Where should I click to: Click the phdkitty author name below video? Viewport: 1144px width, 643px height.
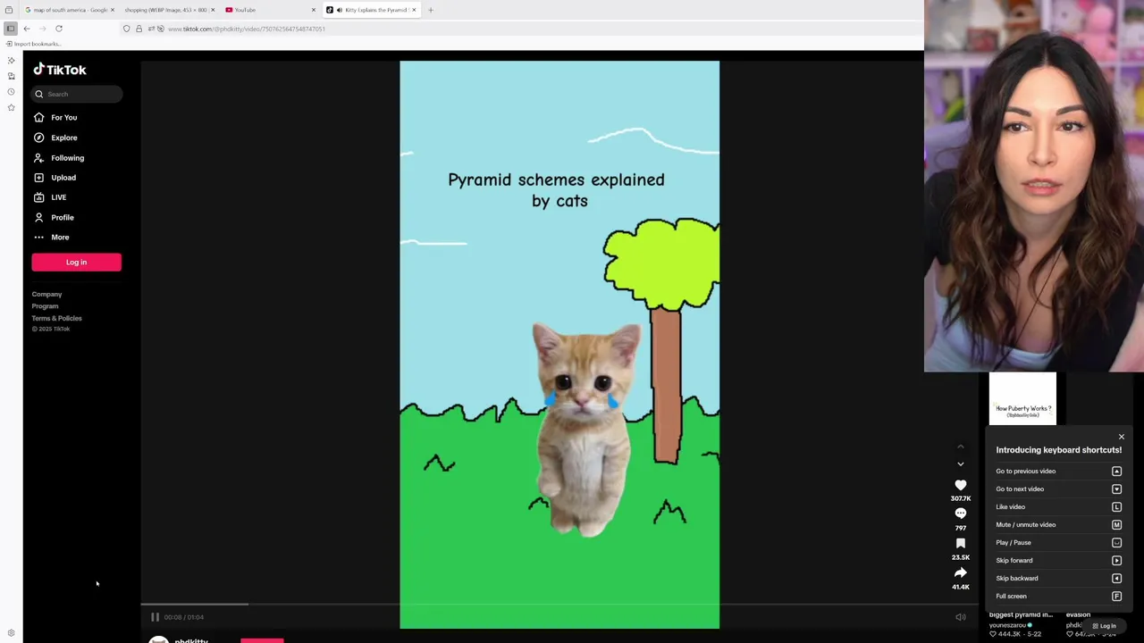coord(191,640)
